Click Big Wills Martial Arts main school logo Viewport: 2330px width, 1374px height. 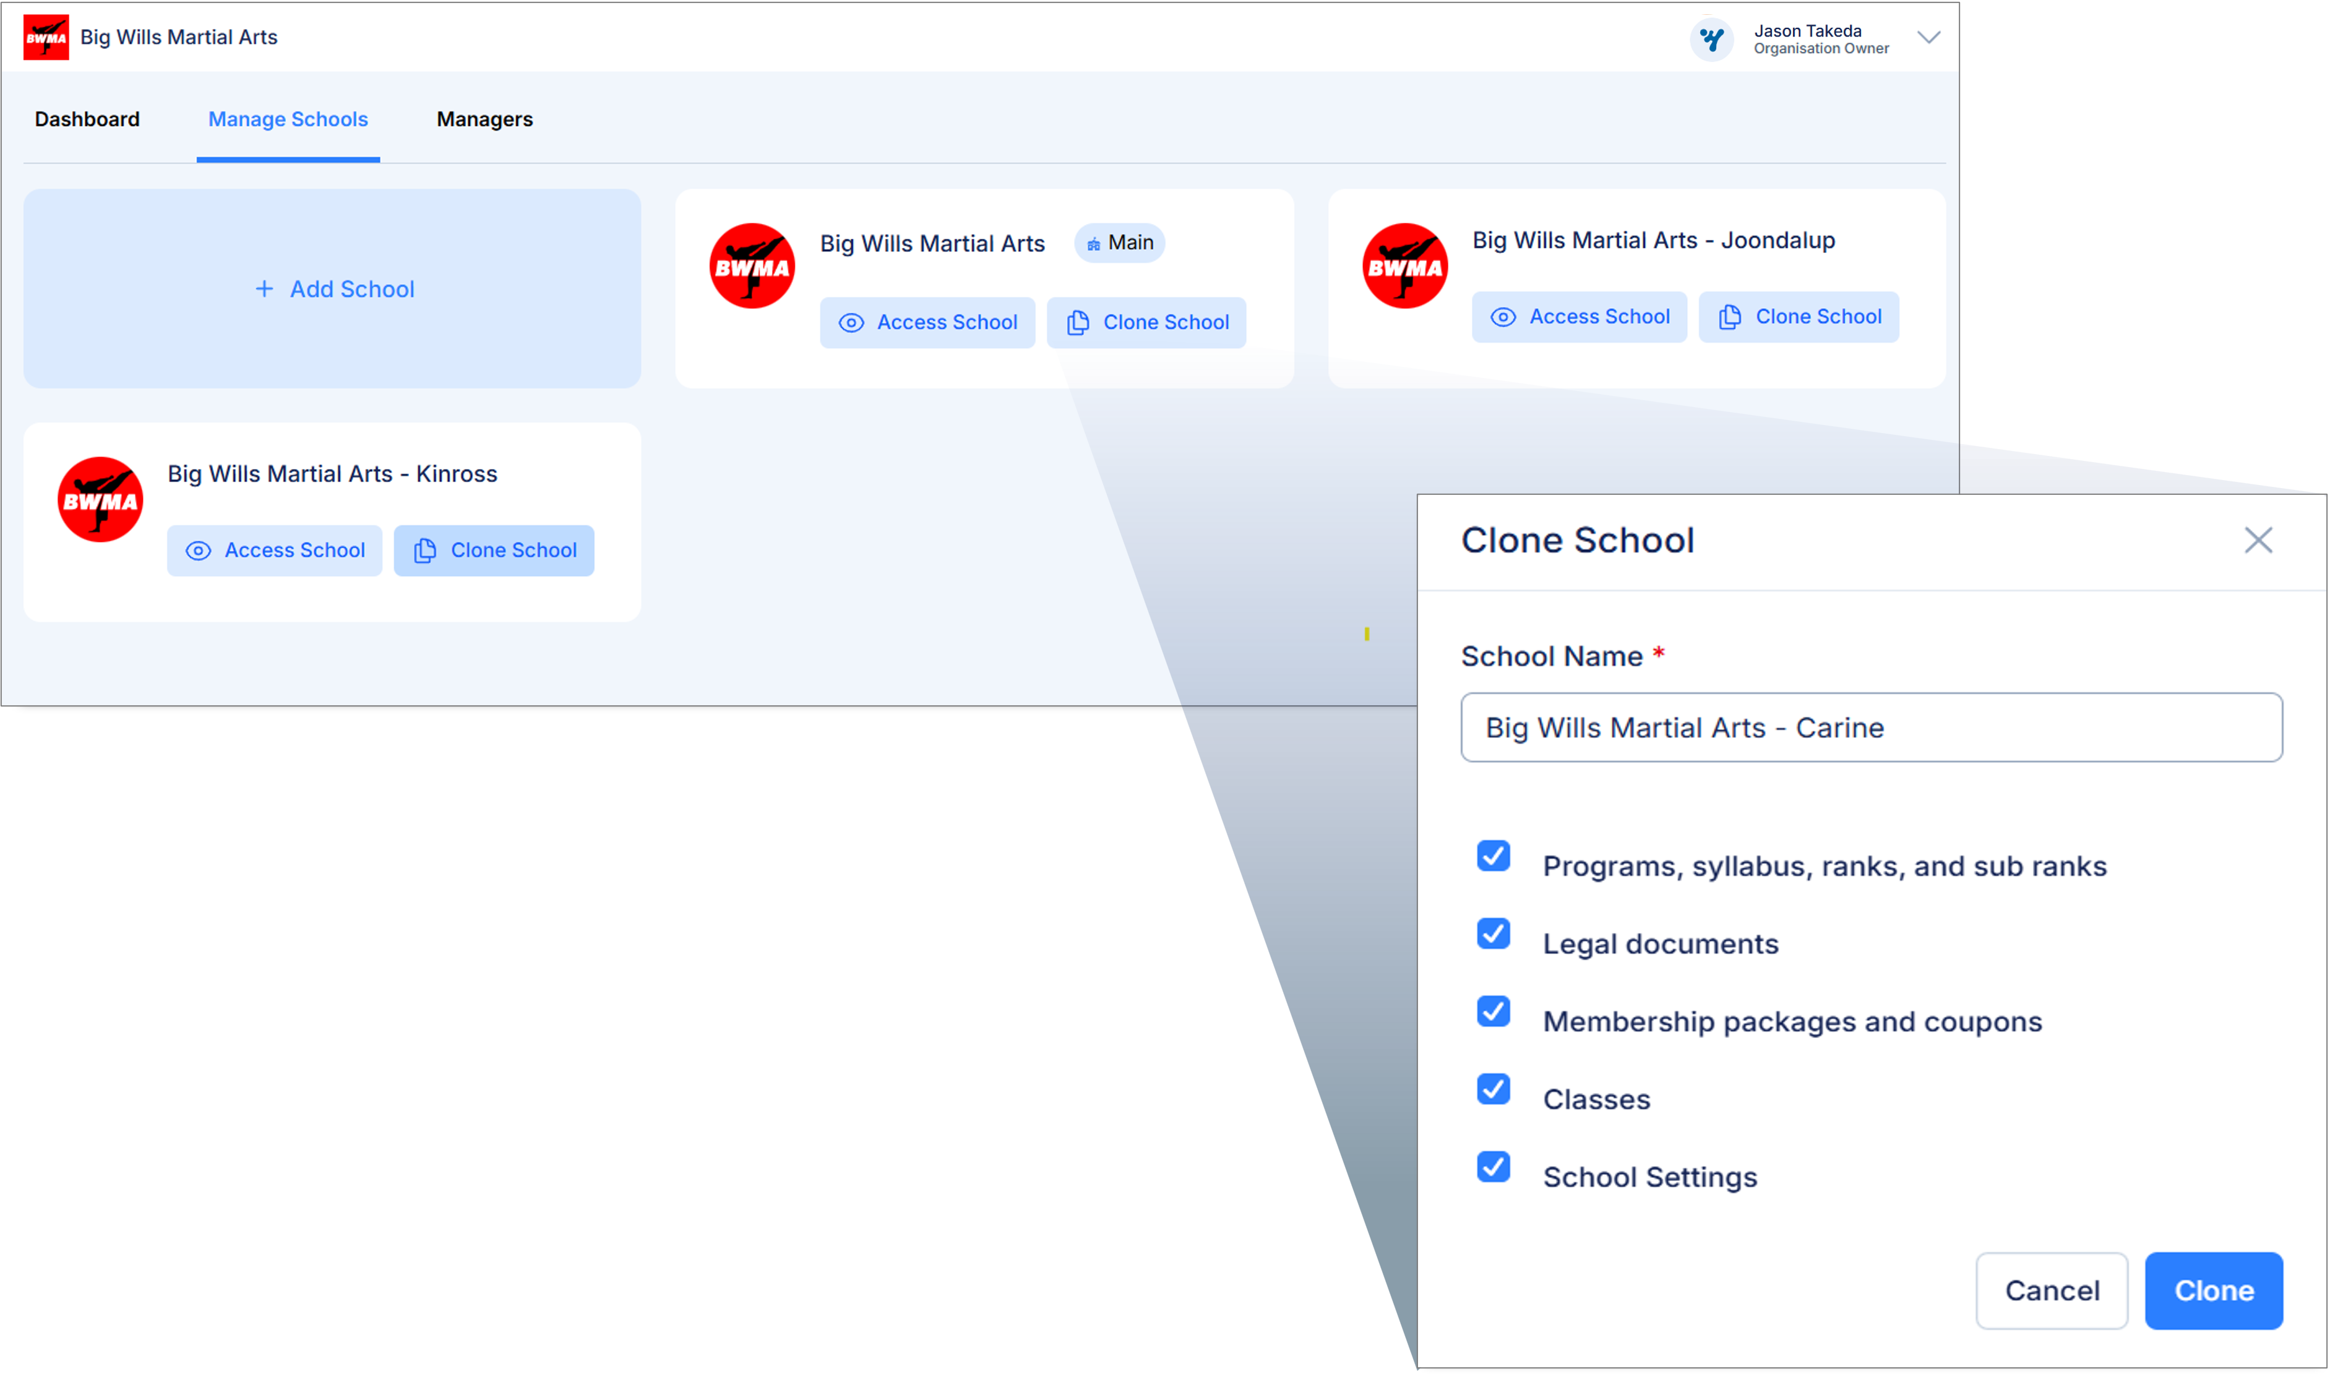pyautogui.click(x=752, y=266)
